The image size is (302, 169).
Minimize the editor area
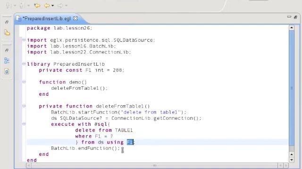(x=289, y=17)
